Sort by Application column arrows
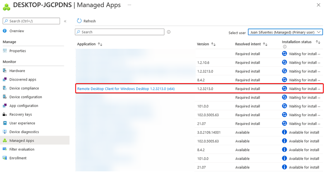 click(x=100, y=44)
